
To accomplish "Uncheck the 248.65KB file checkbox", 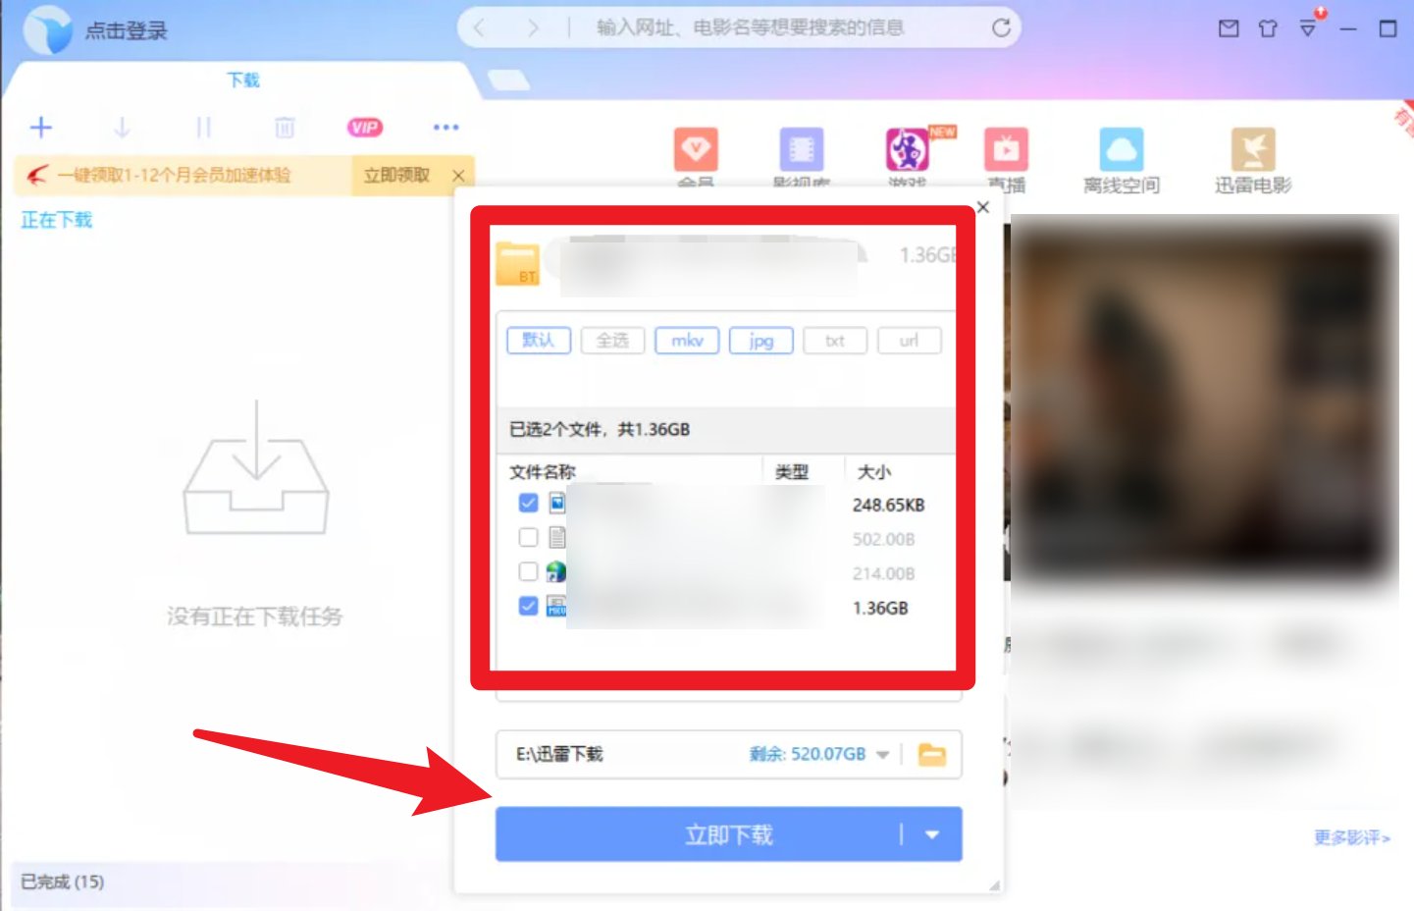I will pyautogui.click(x=529, y=503).
